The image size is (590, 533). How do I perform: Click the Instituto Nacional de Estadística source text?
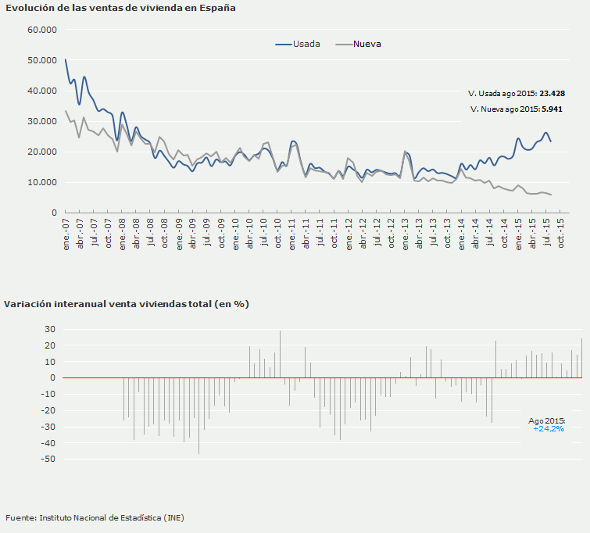[95, 518]
